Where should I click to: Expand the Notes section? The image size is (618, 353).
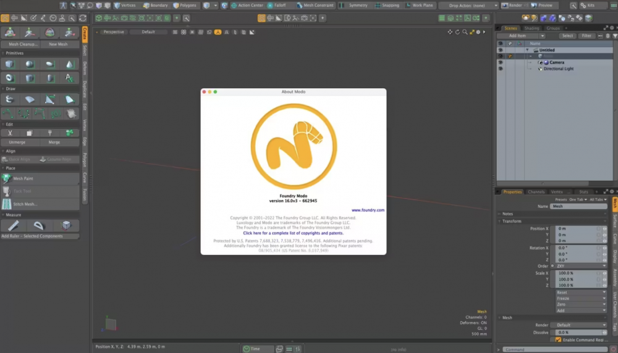tap(500, 214)
